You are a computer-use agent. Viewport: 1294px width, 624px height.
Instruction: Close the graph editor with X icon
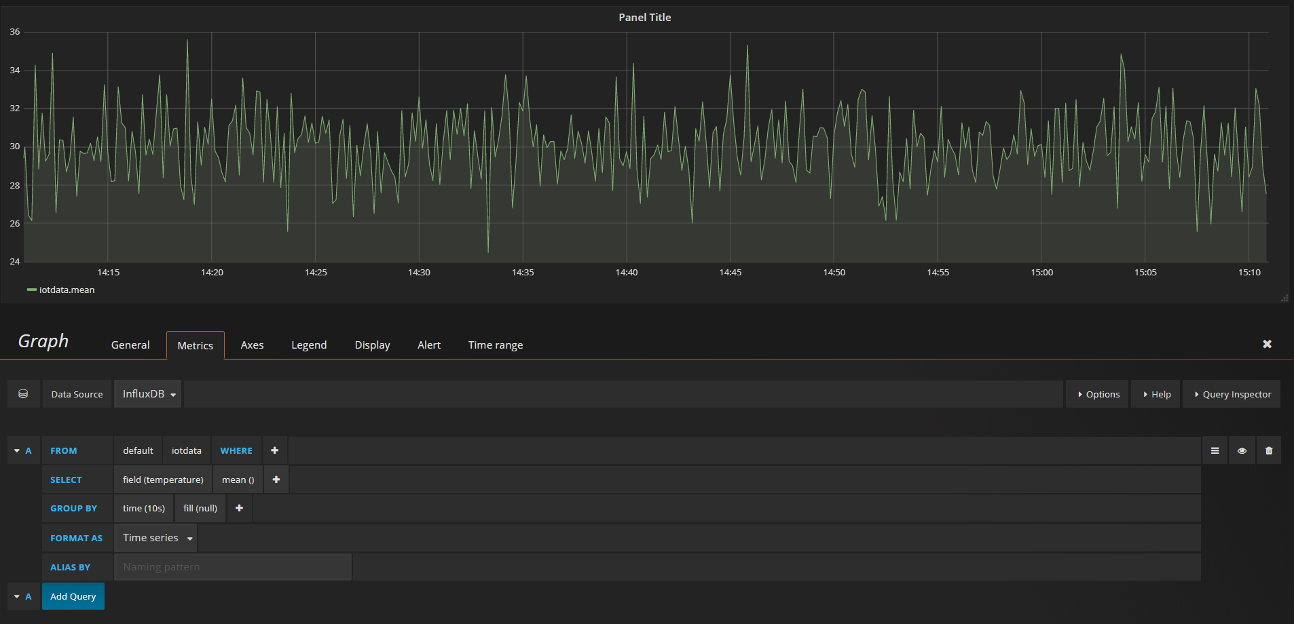[x=1267, y=344]
